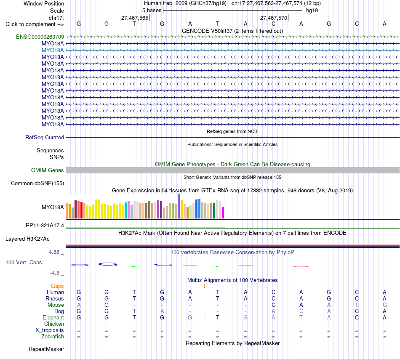This screenshot has height=359, width=400.
Task: Click the 27,467,565 position marker
Action: (134, 18)
